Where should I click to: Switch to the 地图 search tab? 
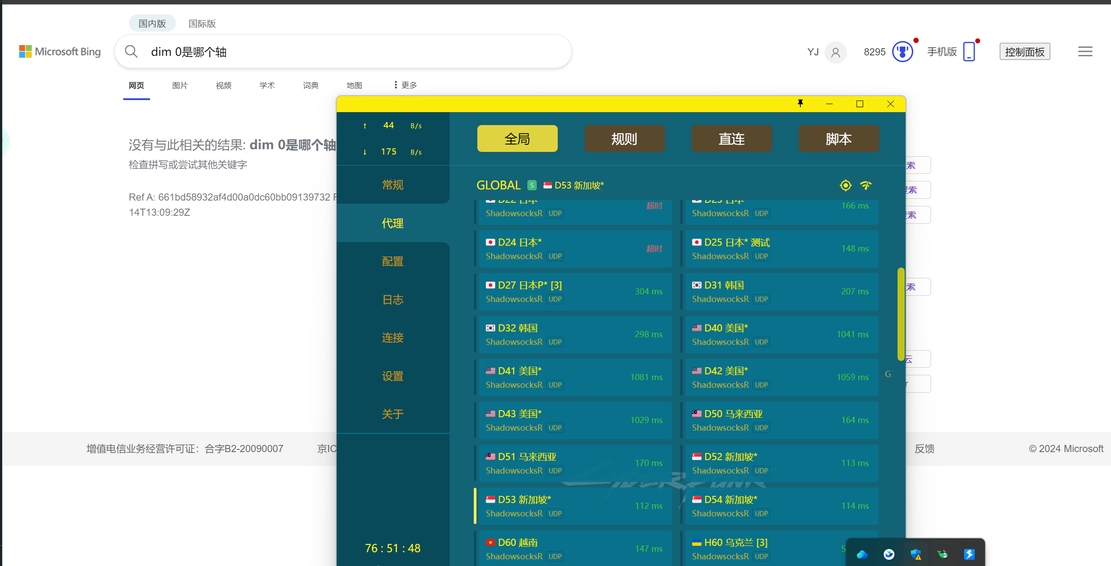(x=354, y=85)
